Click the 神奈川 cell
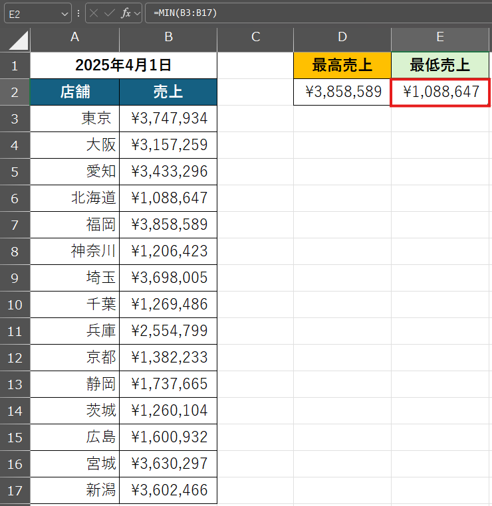 click(x=75, y=252)
